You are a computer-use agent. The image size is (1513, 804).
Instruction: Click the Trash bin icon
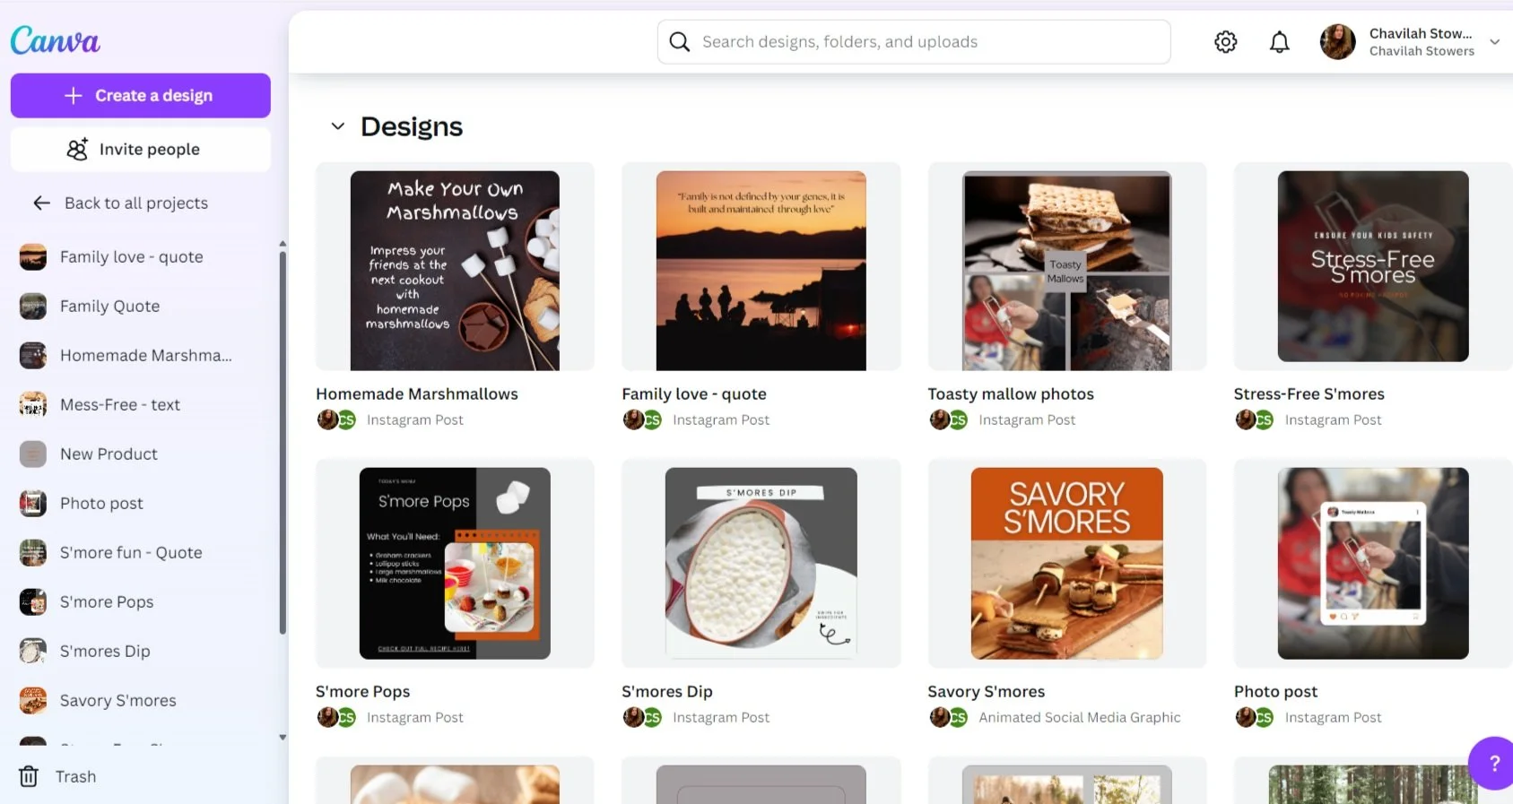tap(29, 776)
